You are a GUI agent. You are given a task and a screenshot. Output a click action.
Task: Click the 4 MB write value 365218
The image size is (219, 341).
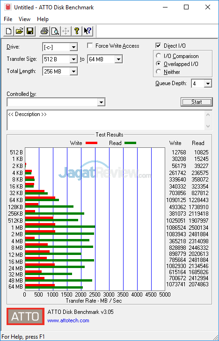point(178,241)
